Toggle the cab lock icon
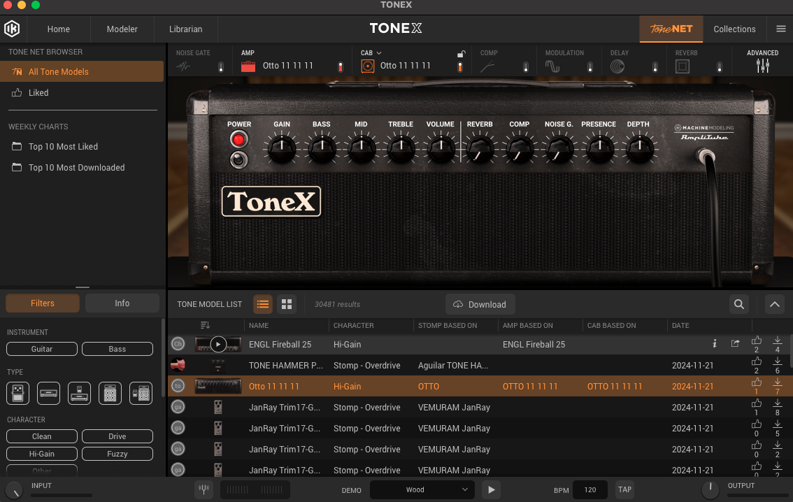 tap(461, 53)
